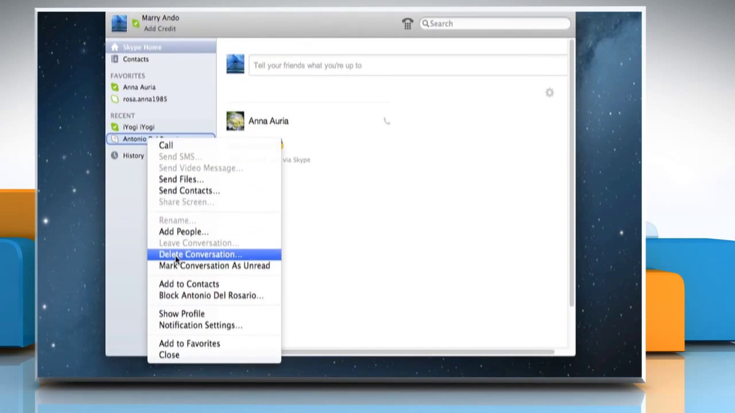Click Anna Auria's flower avatar in the feed
This screenshot has height=413, width=735.
point(235,121)
